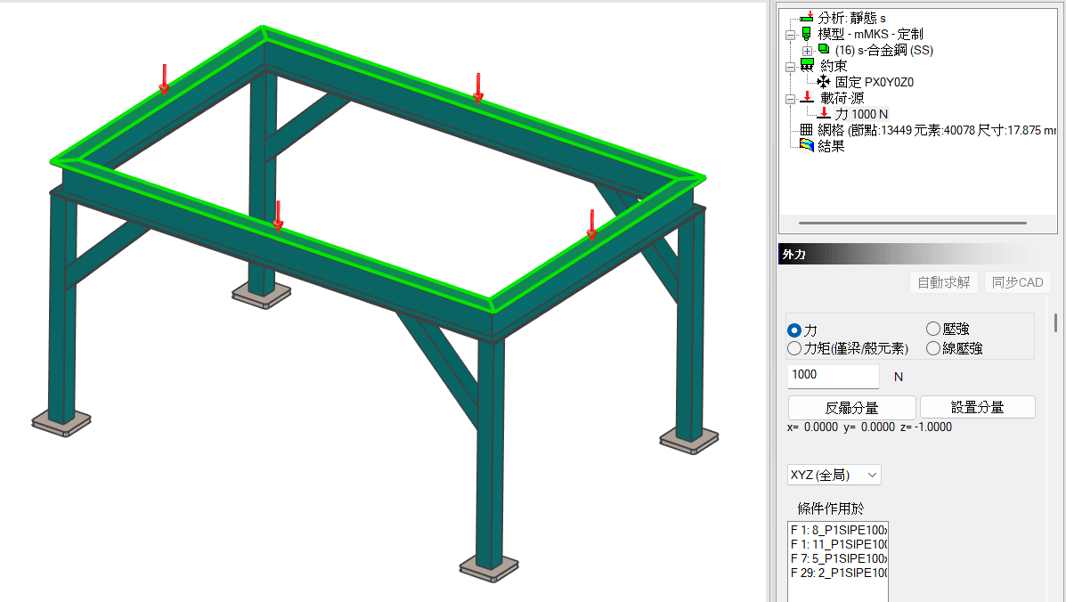The image size is (1066, 602).
Task: Click the 條件作用於 label
Action: point(830,508)
